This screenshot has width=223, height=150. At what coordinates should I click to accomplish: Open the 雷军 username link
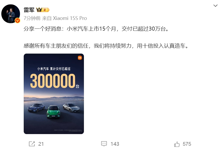point(29,10)
